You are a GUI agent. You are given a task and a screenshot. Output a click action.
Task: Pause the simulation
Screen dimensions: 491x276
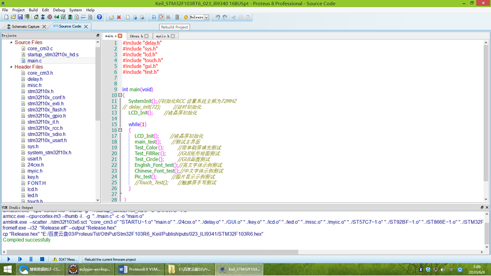31,259
